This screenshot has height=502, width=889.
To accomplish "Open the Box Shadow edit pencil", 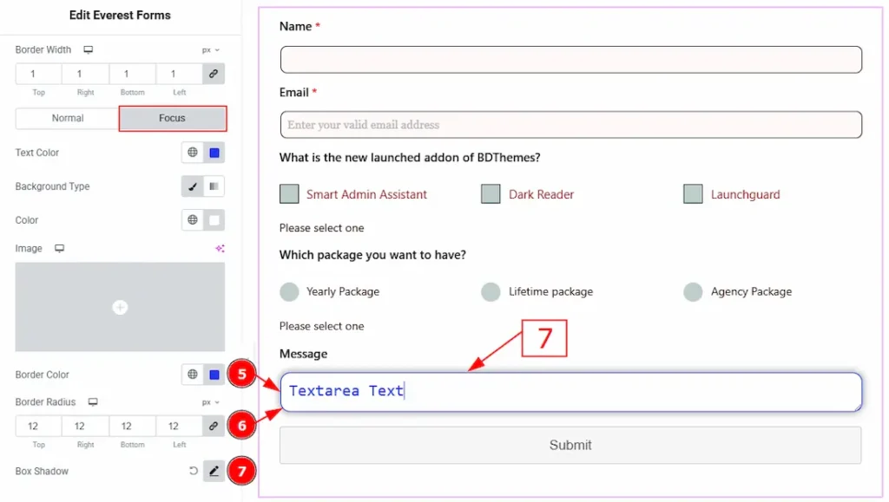I will 214,472.
